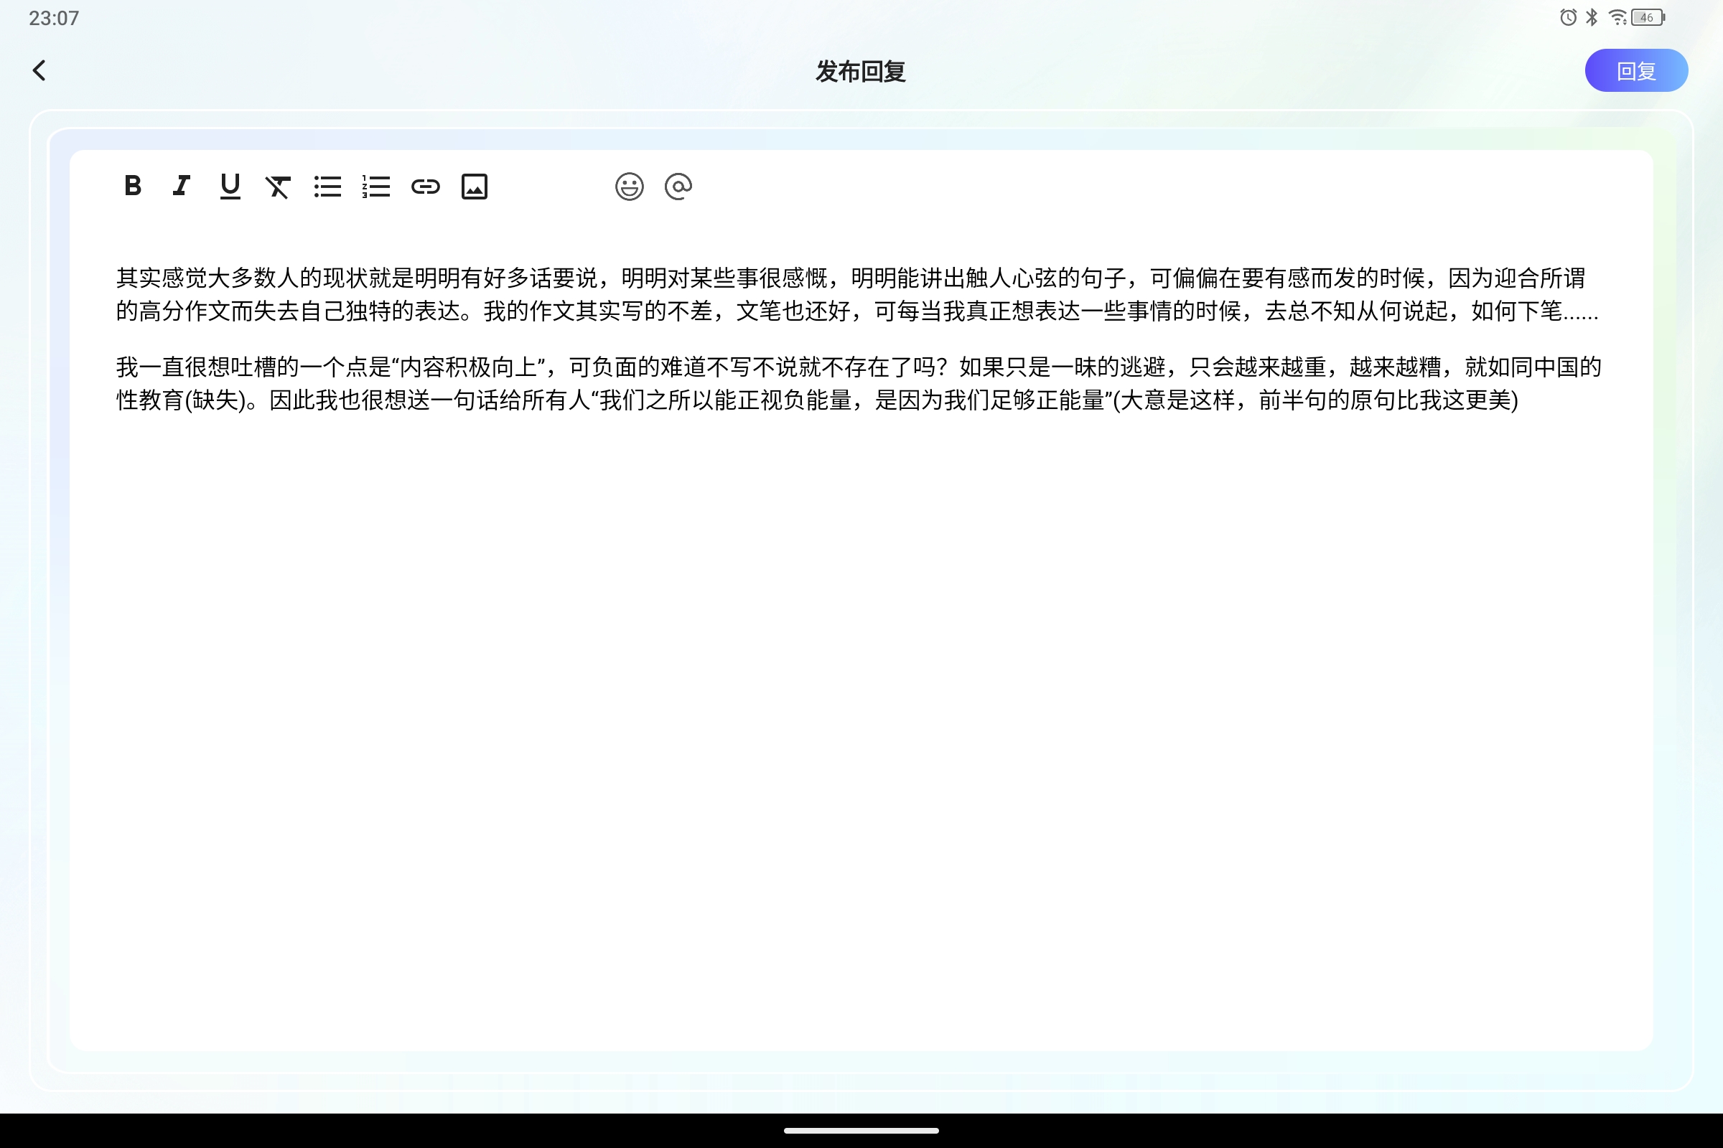Screen dimensions: 1723x1148
Task: Toggle italic formatting
Action: click(x=181, y=186)
